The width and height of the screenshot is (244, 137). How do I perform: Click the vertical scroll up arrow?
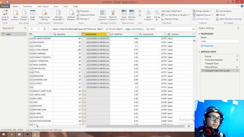[194, 41]
